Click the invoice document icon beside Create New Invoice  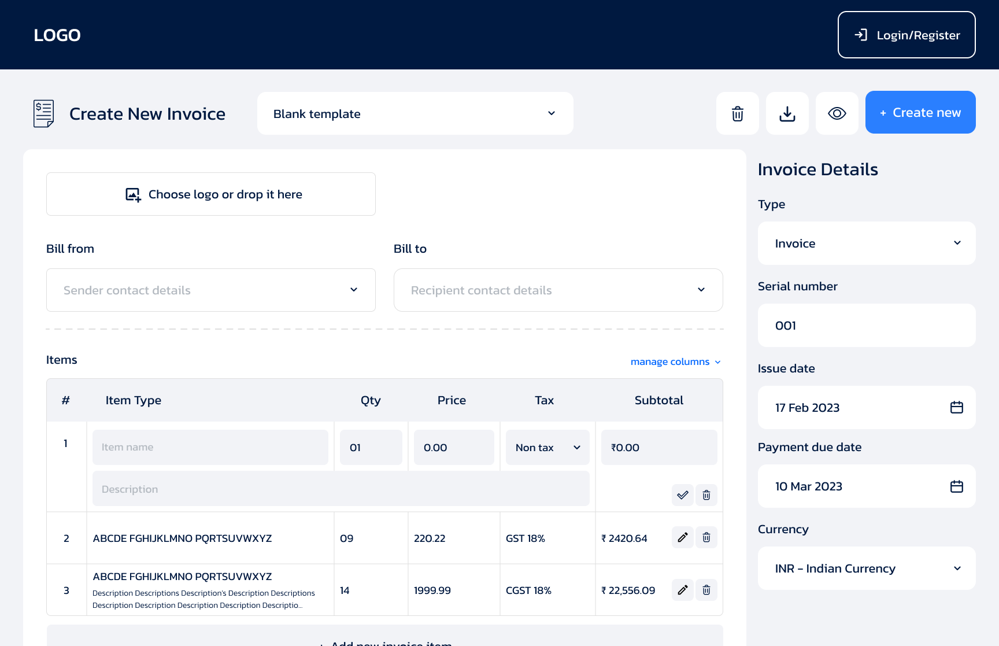pyautogui.click(x=42, y=113)
